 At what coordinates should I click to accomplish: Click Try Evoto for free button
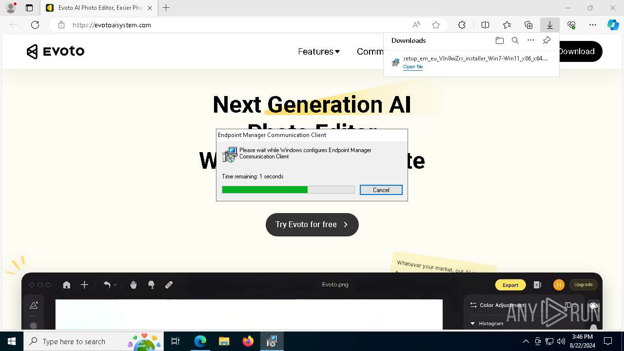[x=312, y=225]
